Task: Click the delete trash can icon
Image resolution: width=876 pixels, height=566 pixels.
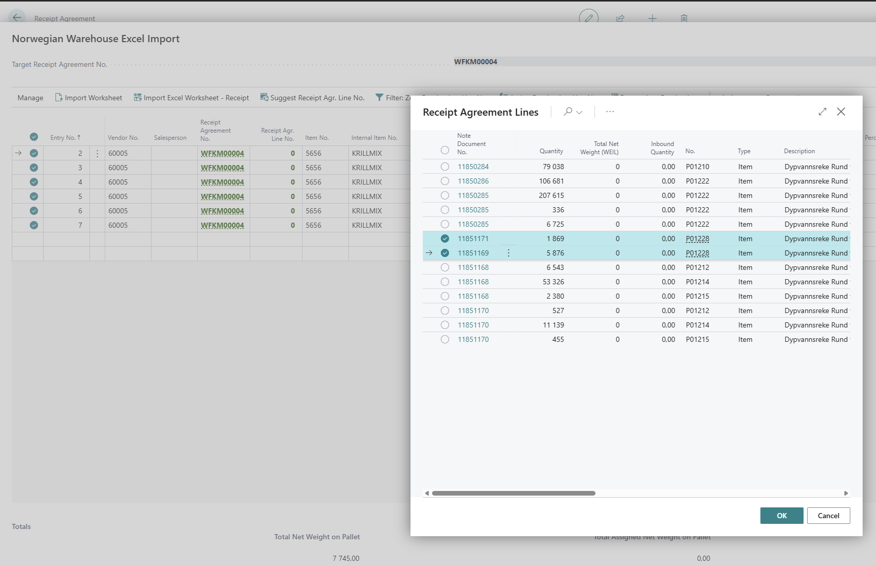Action: pos(684,18)
